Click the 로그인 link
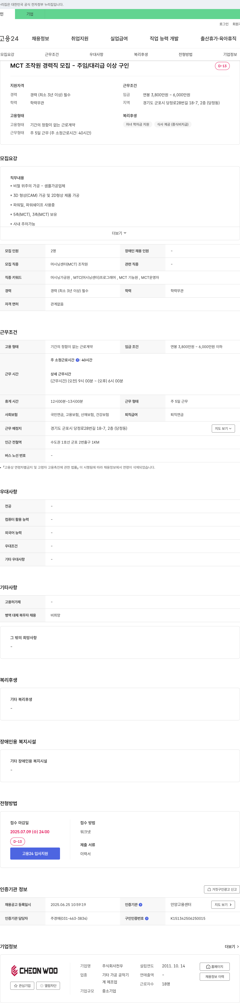 tap(224, 24)
